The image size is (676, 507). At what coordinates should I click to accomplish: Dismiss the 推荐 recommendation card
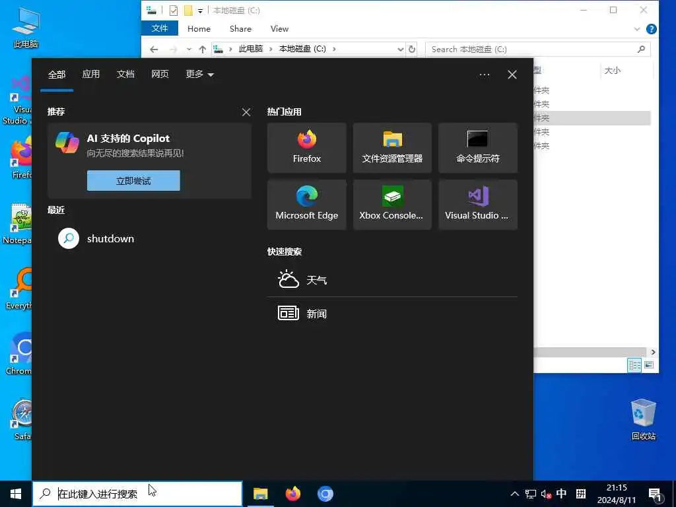coord(246,112)
